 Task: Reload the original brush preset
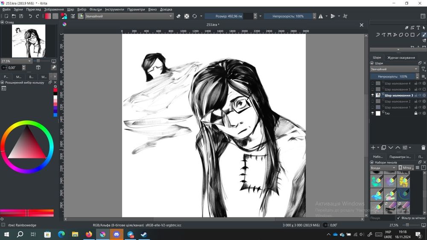(194, 16)
